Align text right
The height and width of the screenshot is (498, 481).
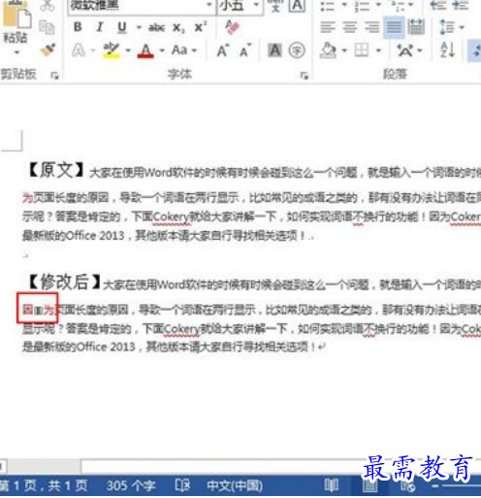pos(372,27)
